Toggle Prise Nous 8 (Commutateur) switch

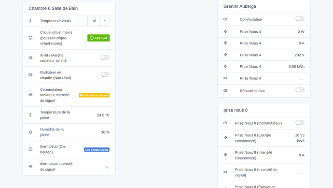[x=300, y=122]
